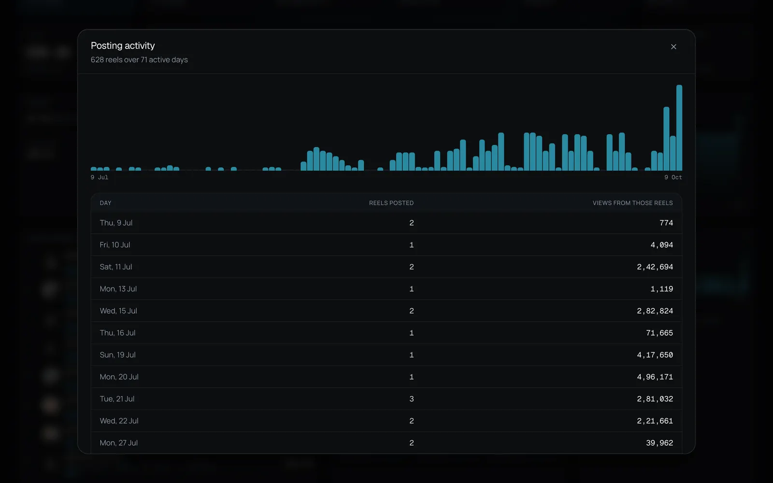The height and width of the screenshot is (483, 773).
Task: Click the VIEWS FROM THOSE REELS header
Action: click(633, 203)
